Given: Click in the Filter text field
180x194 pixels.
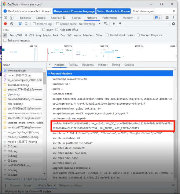Looking at the screenshot, I should [x=21, y=30].
